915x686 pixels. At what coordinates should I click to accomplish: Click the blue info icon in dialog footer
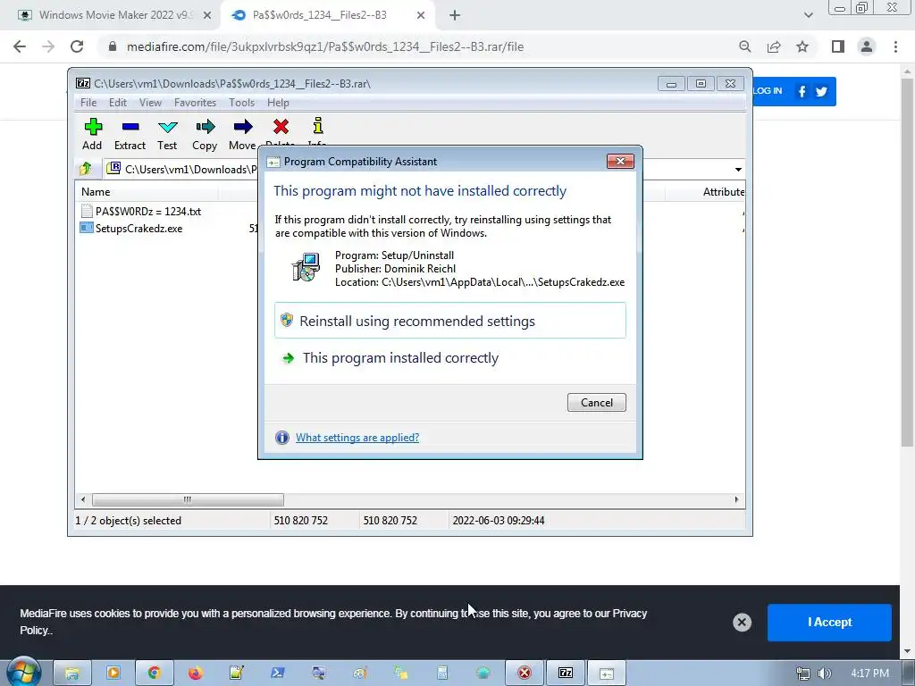tap(281, 438)
